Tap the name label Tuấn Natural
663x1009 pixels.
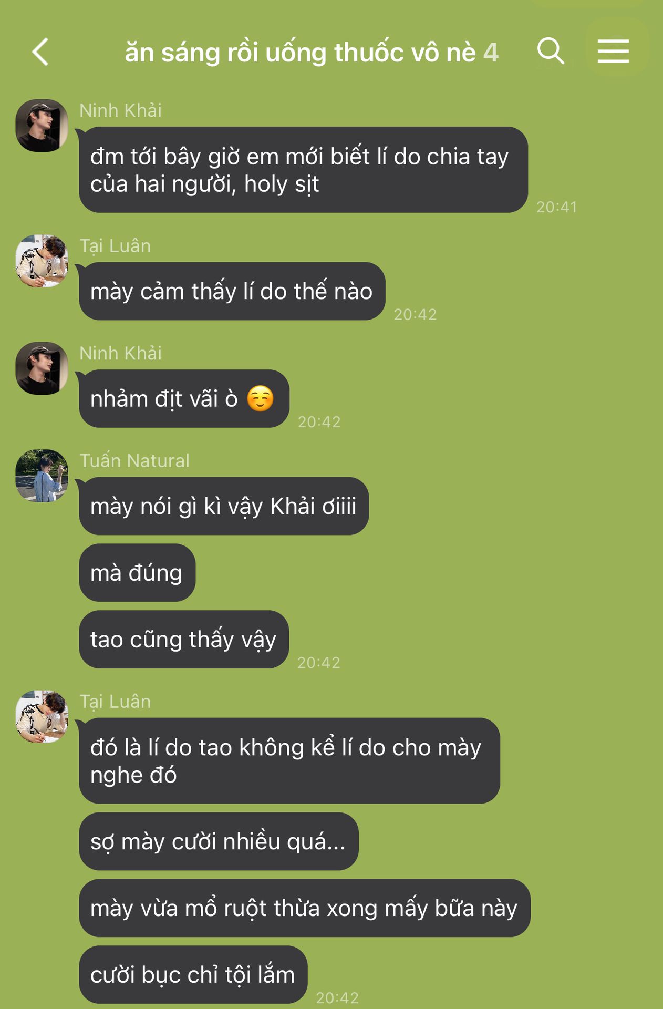[x=134, y=461]
